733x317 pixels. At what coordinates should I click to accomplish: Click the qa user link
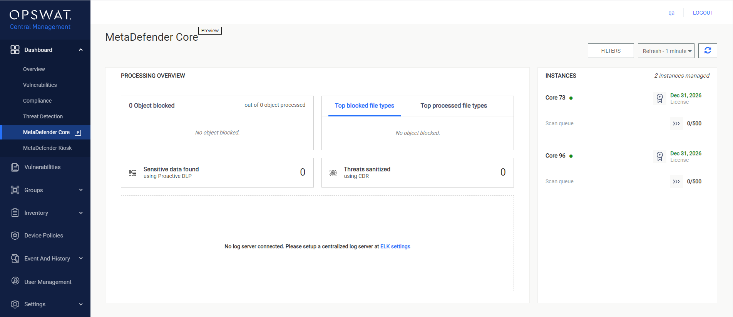click(x=671, y=13)
